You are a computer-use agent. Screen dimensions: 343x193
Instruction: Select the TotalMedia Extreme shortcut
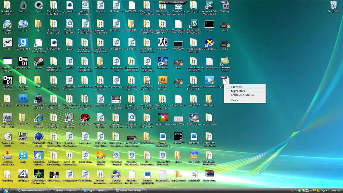39,158
